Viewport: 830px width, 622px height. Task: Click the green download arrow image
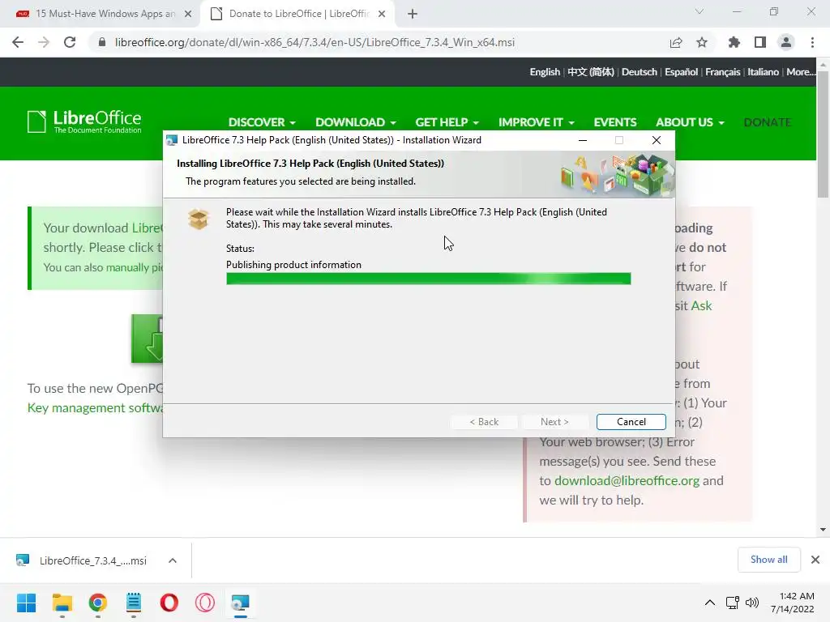(x=148, y=339)
